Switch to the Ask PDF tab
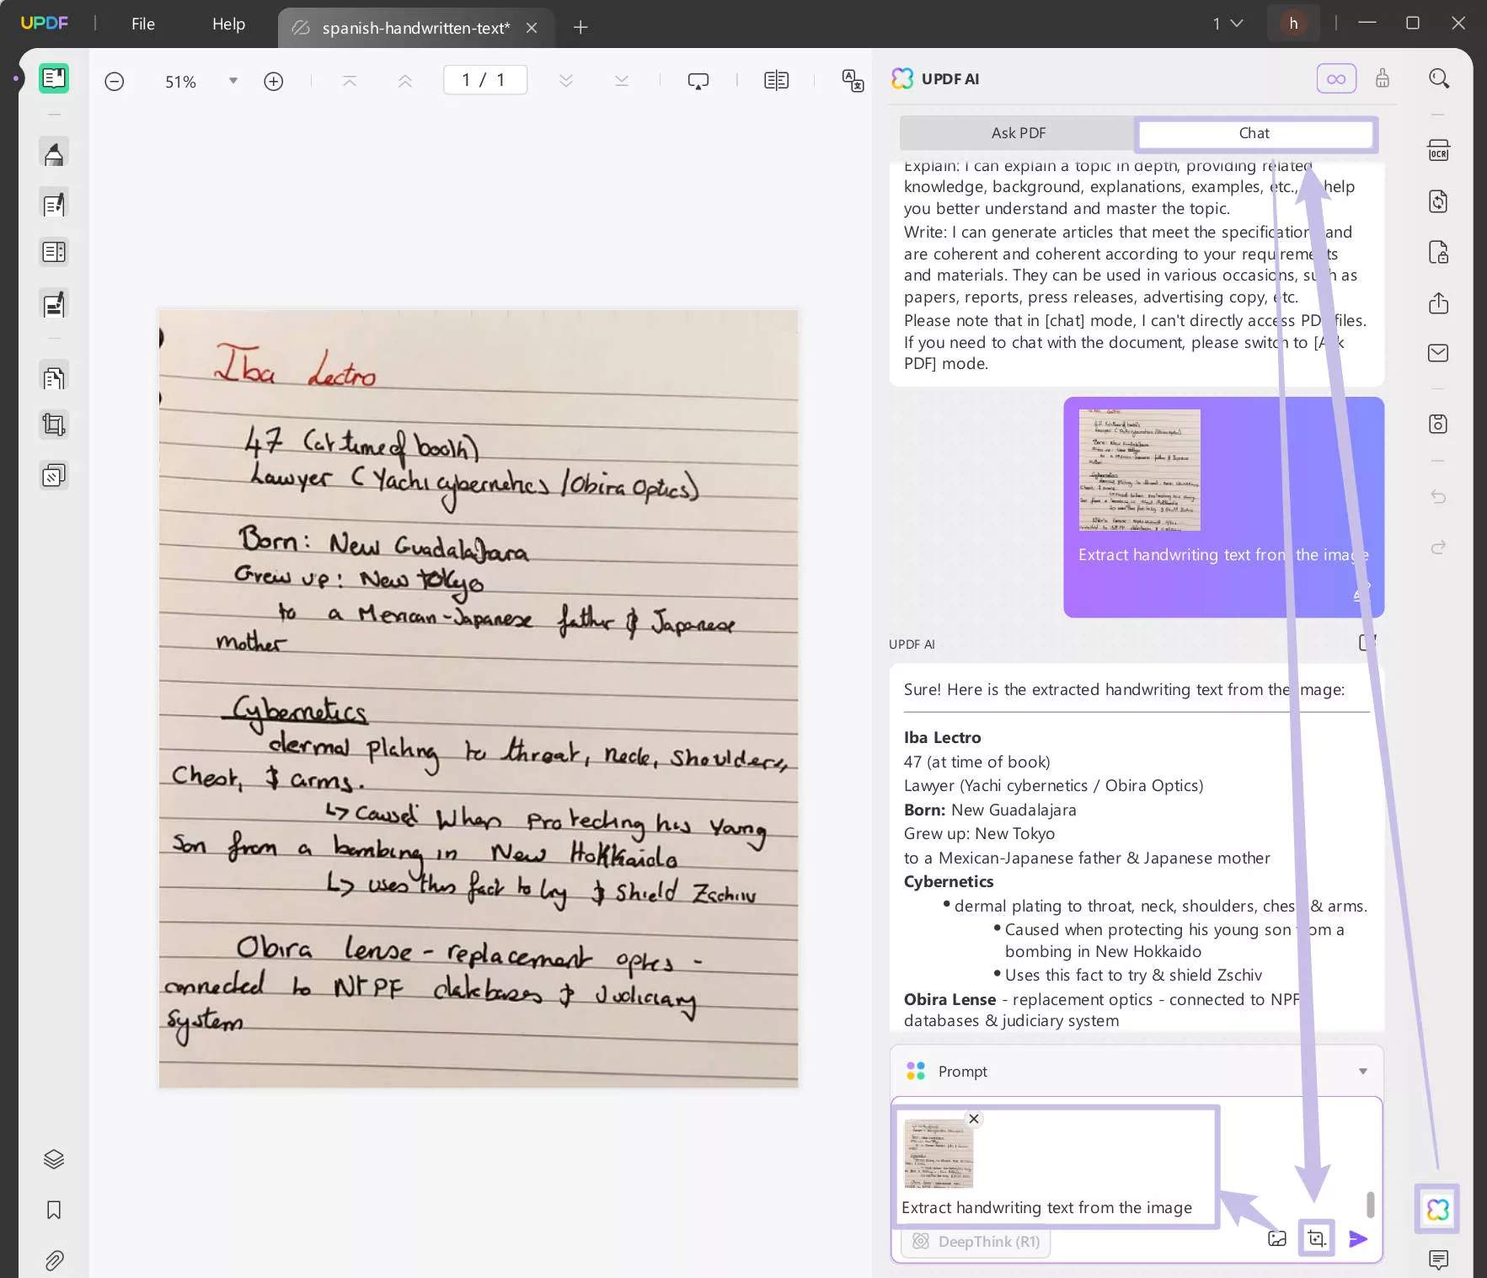The width and height of the screenshot is (1487, 1278). [1018, 133]
